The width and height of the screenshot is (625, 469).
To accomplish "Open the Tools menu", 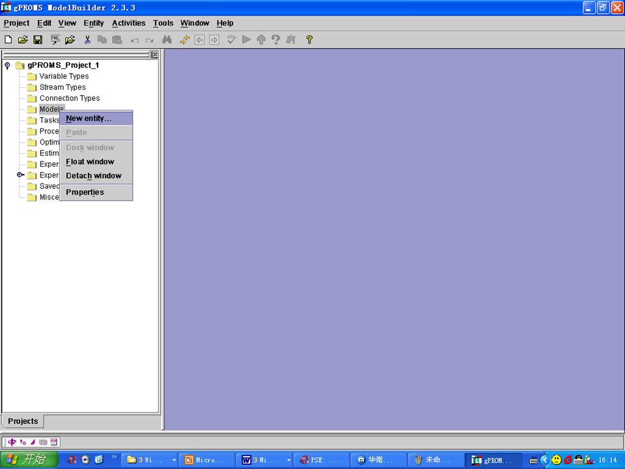I will click(163, 23).
